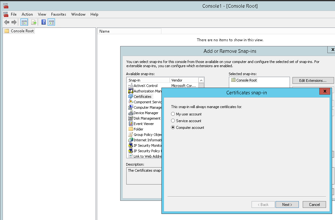Click the Edit Extensions button
The height and width of the screenshot is (220, 335).
[313, 81]
